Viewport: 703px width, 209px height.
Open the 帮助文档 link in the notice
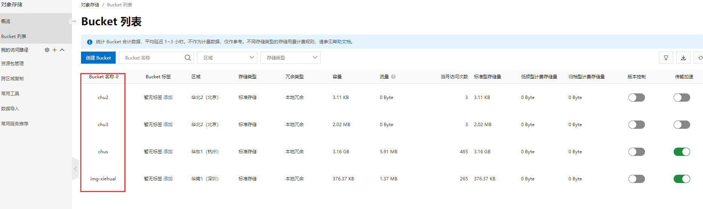click(x=342, y=42)
